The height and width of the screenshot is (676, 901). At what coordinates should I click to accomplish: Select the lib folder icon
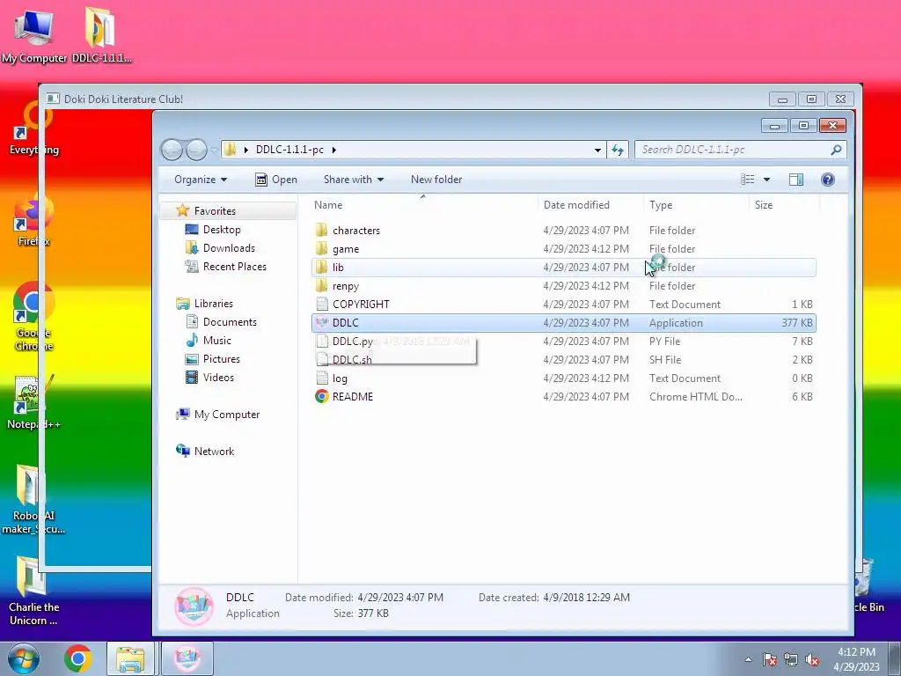tap(322, 268)
